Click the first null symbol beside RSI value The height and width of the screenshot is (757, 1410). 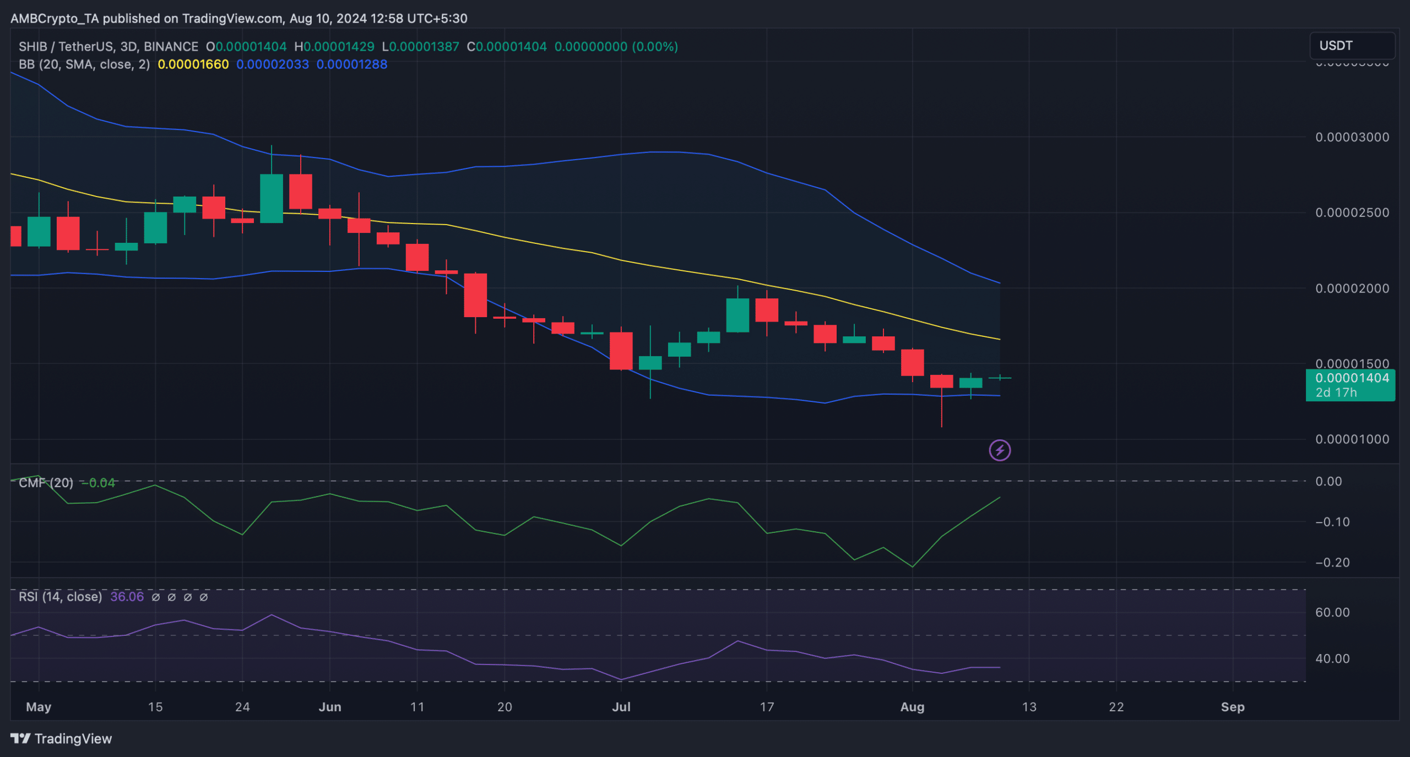[156, 597]
